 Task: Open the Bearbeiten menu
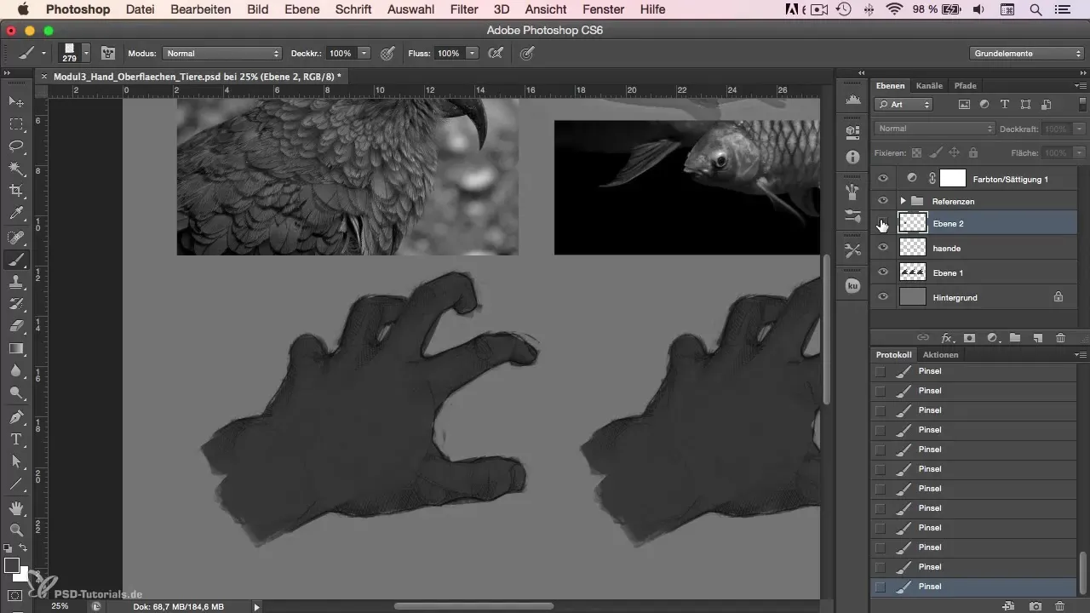point(200,9)
